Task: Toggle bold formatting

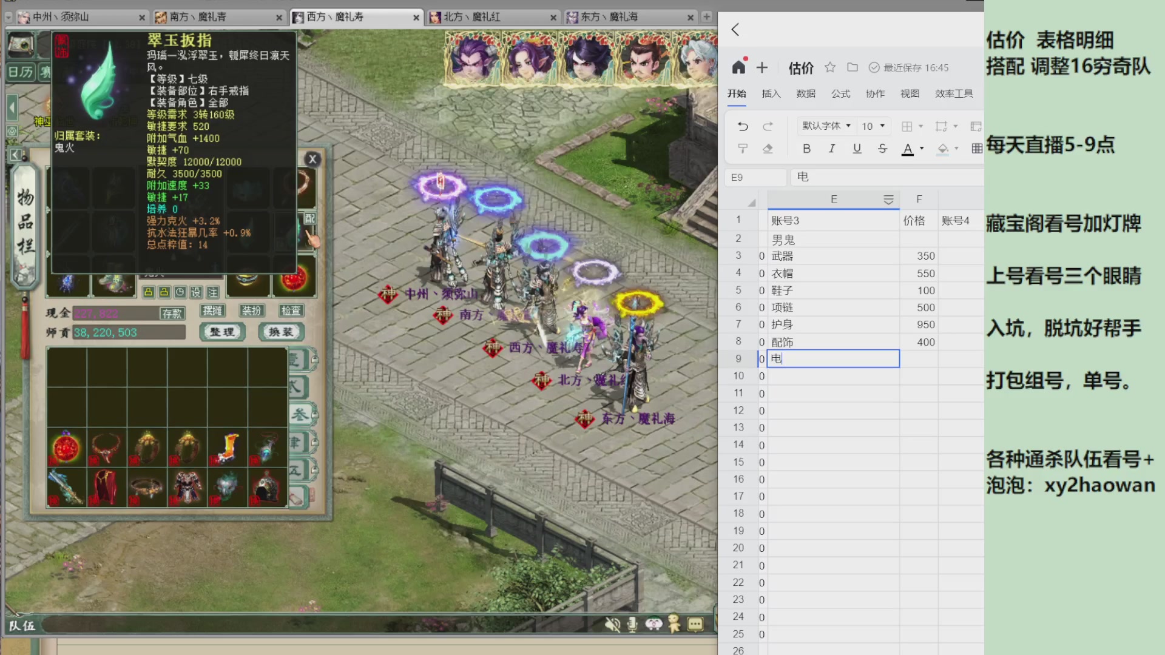Action: coord(806,149)
